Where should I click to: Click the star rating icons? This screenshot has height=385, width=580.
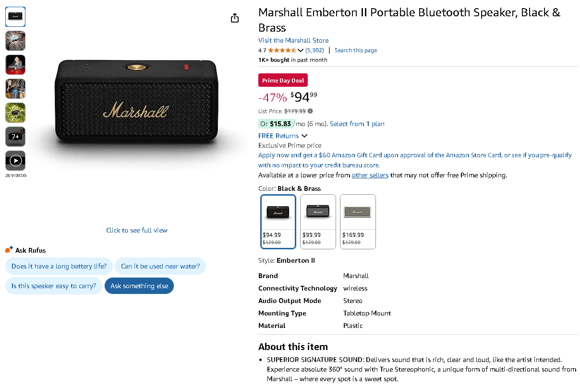(x=282, y=50)
